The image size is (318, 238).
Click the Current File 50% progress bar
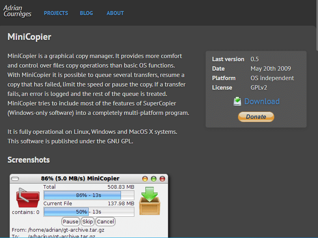[x=89, y=212]
